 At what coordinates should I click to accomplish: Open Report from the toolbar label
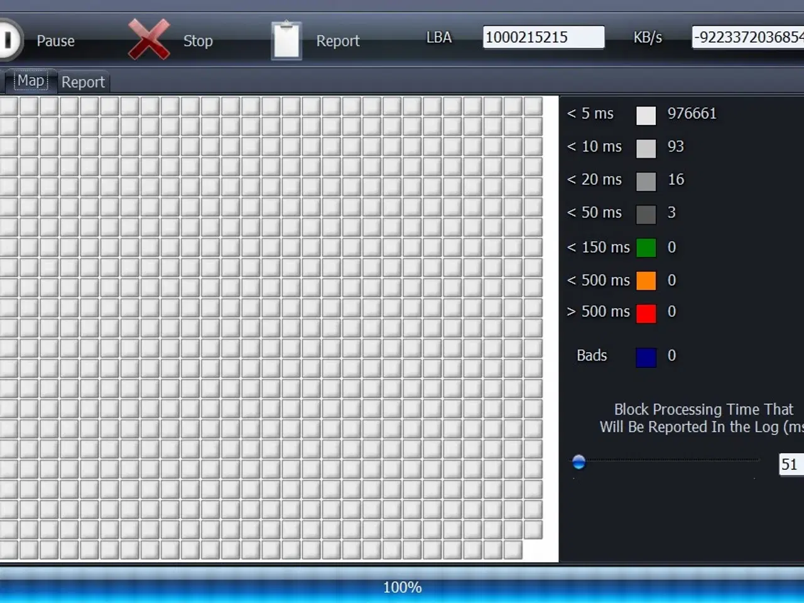tap(337, 41)
